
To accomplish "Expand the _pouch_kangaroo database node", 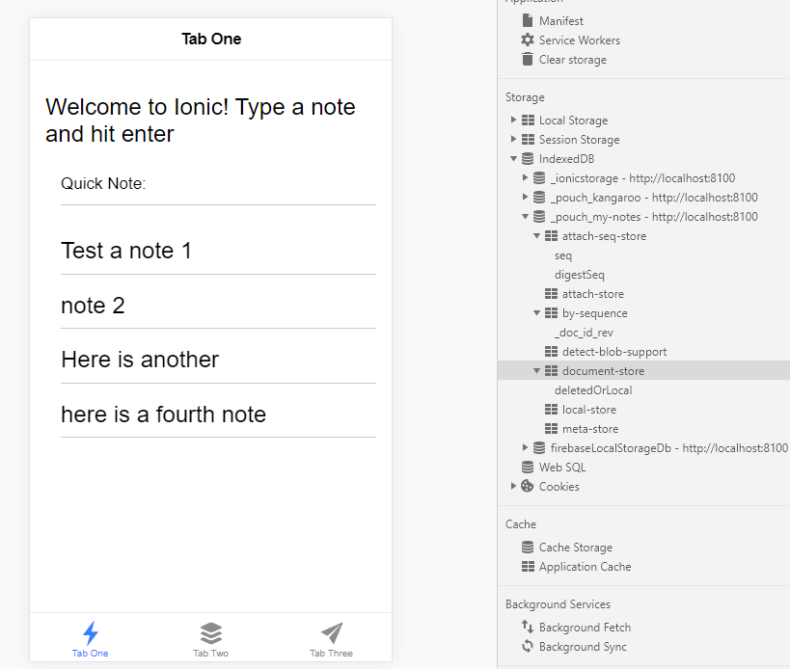I will 525,197.
